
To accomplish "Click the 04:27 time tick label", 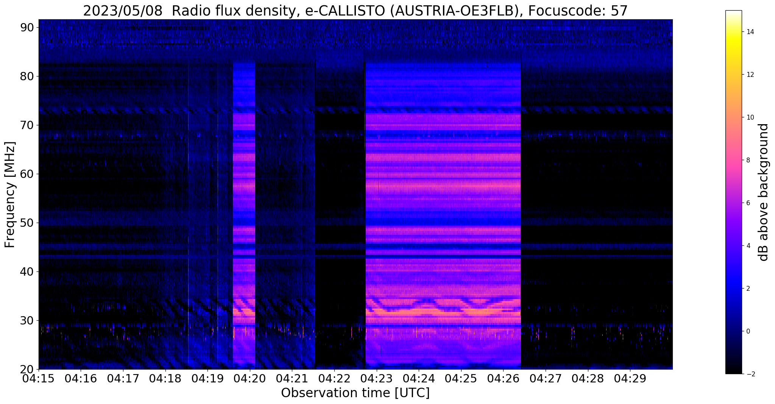I will [x=546, y=379].
